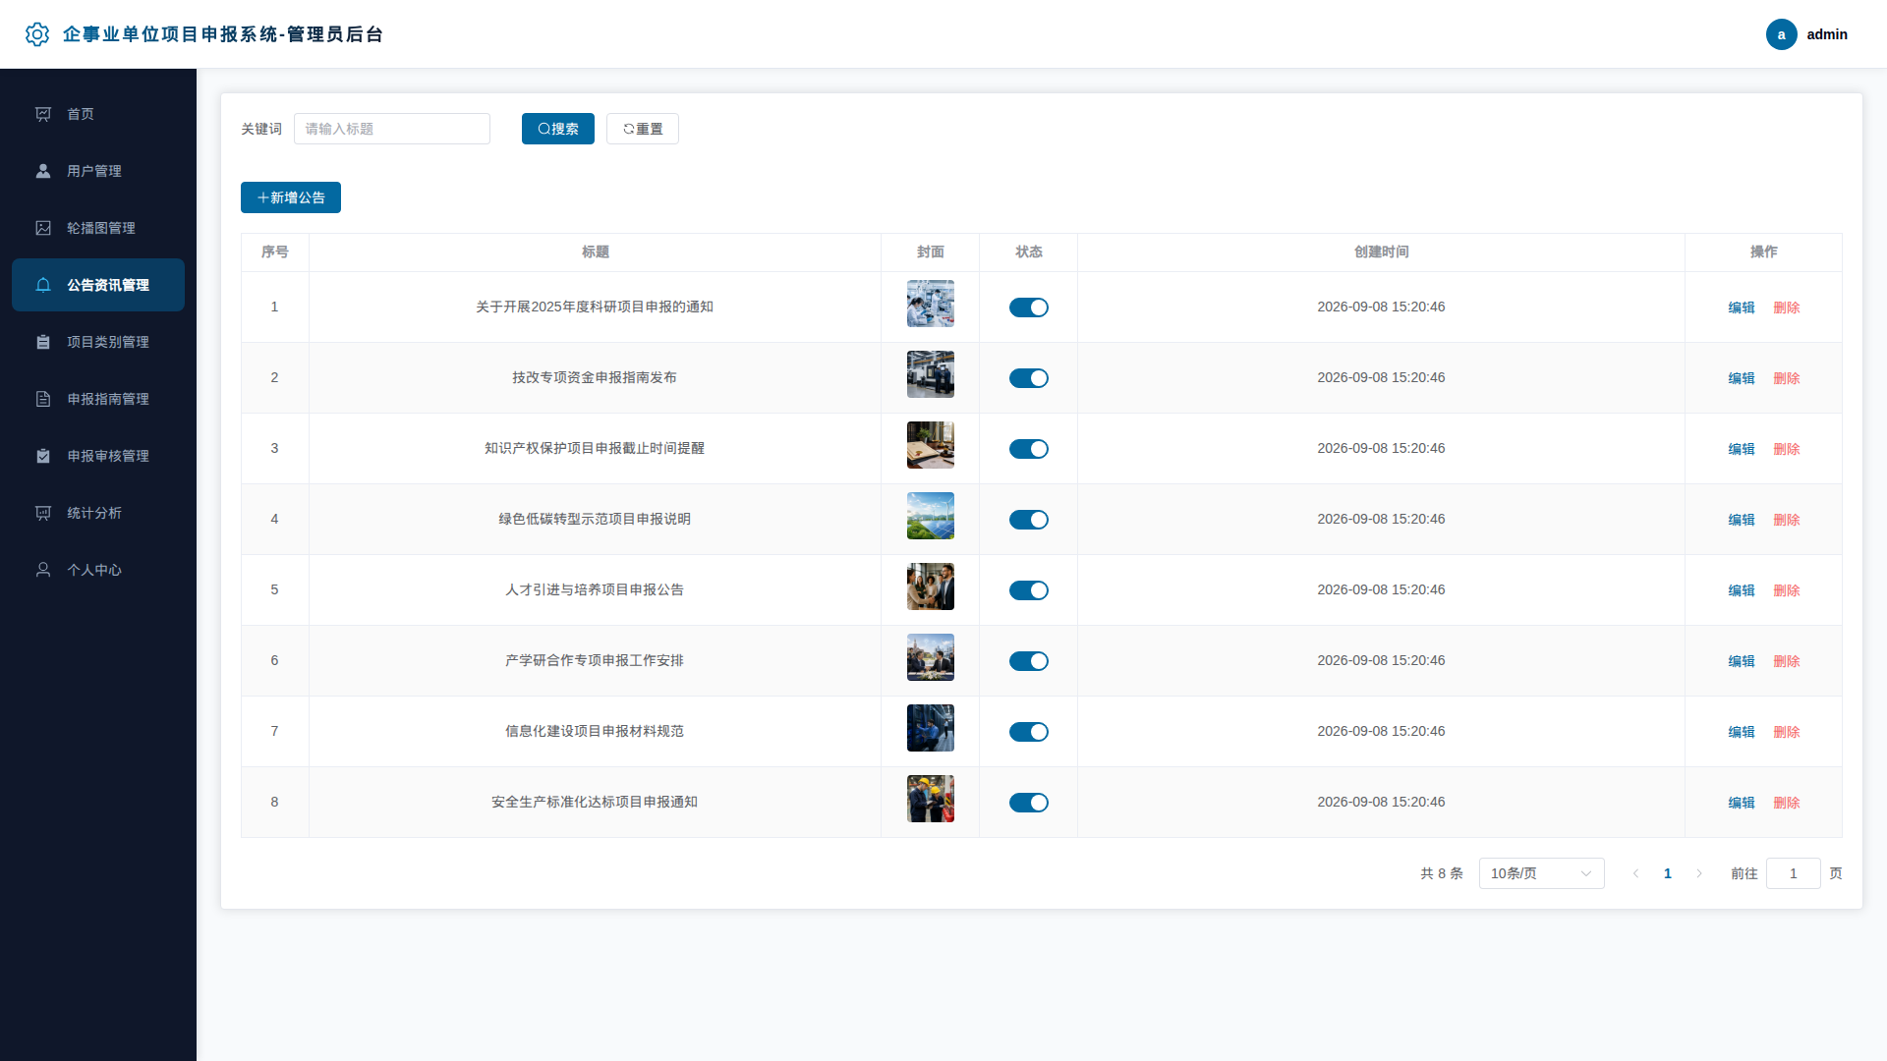The width and height of the screenshot is (1887, 1061).
Task: Select page 1 in pagination
Action: pos(1668,873)
